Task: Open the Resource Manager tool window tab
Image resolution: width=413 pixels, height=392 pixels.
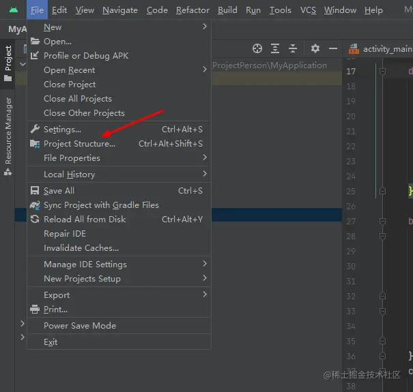Action: [8, 136]
